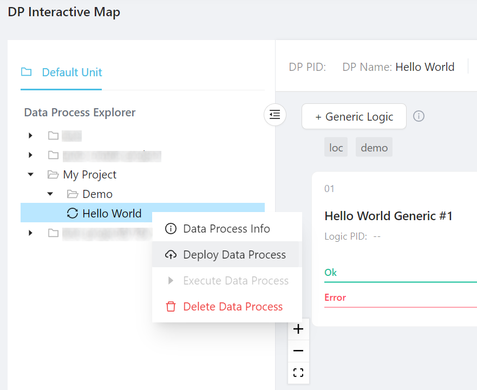
Task: Zoom in with the plus button
Action: pyautogui.click(x=298, y=329)
